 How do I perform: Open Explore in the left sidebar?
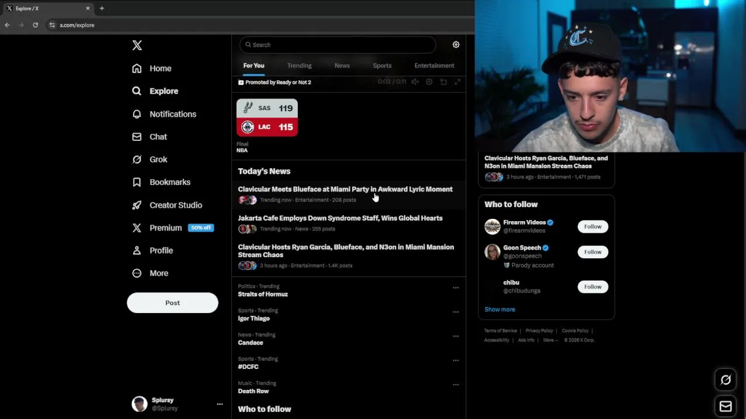156,91
